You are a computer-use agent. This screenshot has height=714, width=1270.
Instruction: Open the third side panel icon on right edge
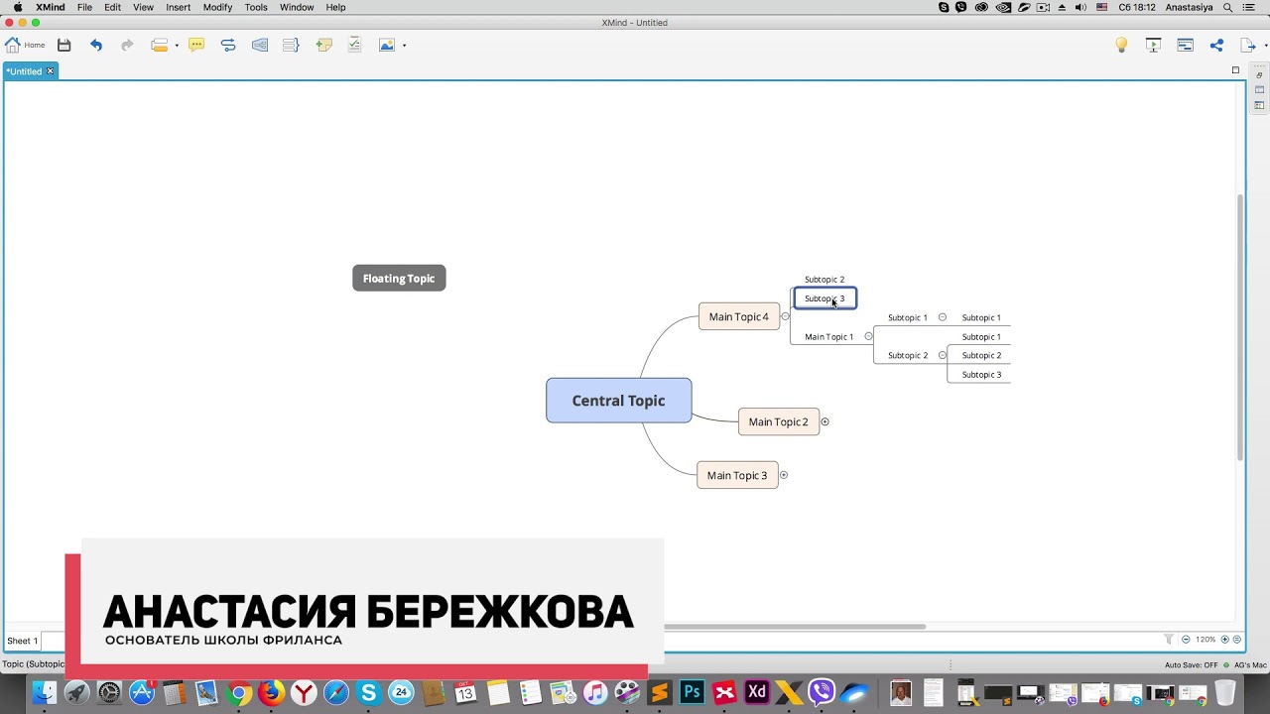click(x=1259, y=105)
